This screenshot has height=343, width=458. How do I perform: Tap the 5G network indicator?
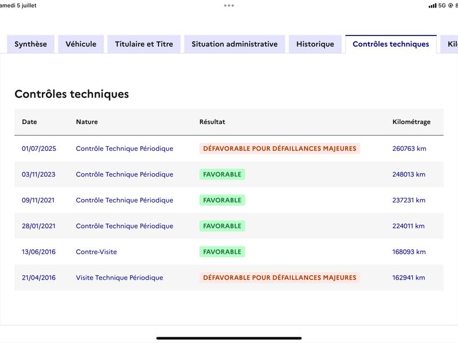pyautogui.click(x=442, y=6)
